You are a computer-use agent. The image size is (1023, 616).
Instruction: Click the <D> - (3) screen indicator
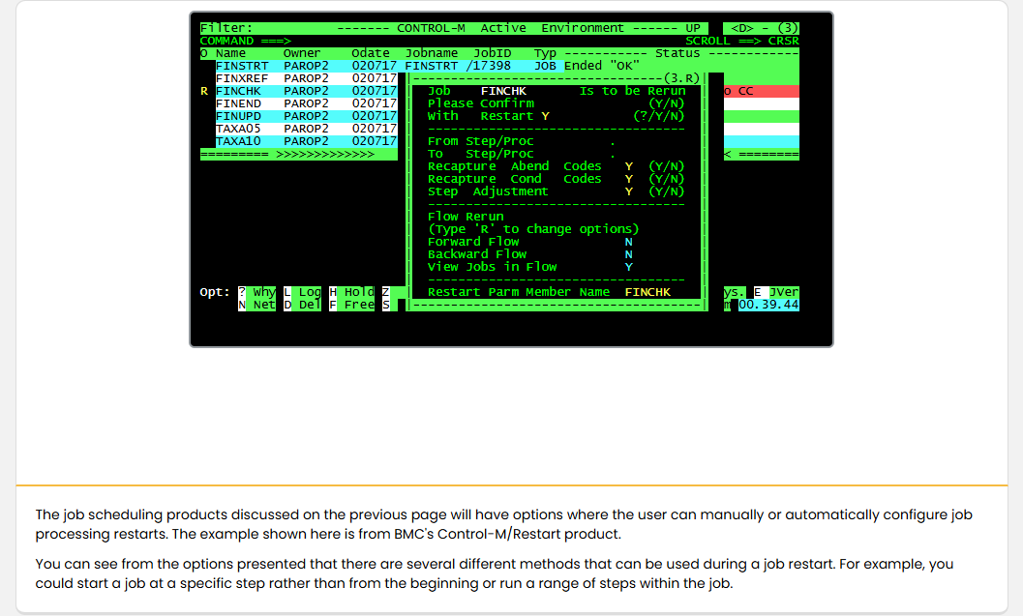[x=761, y=28]
